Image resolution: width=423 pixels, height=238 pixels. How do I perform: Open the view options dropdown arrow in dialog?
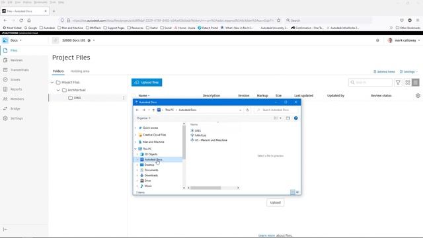(280, 118)
